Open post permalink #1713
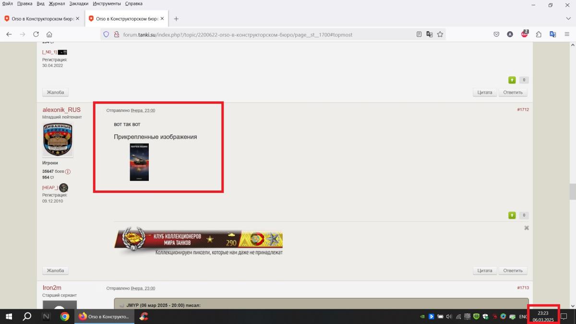576x324 pixels. click(x=523, y=288)
